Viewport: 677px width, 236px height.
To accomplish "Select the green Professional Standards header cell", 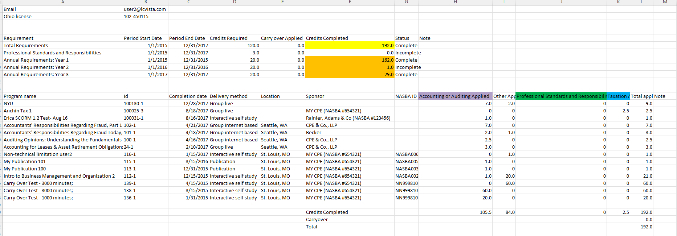I will 561,96.
